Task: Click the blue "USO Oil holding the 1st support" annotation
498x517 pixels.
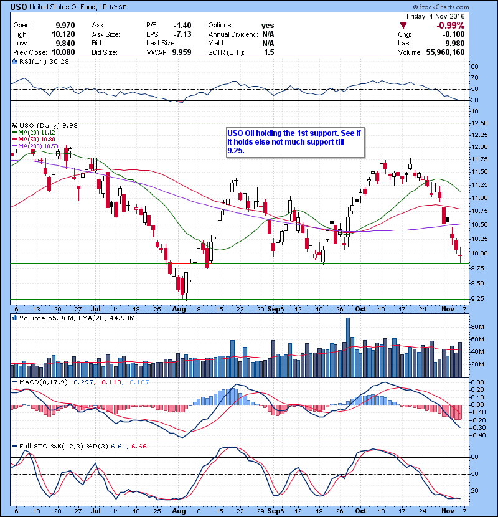Action: click(295, 142)
